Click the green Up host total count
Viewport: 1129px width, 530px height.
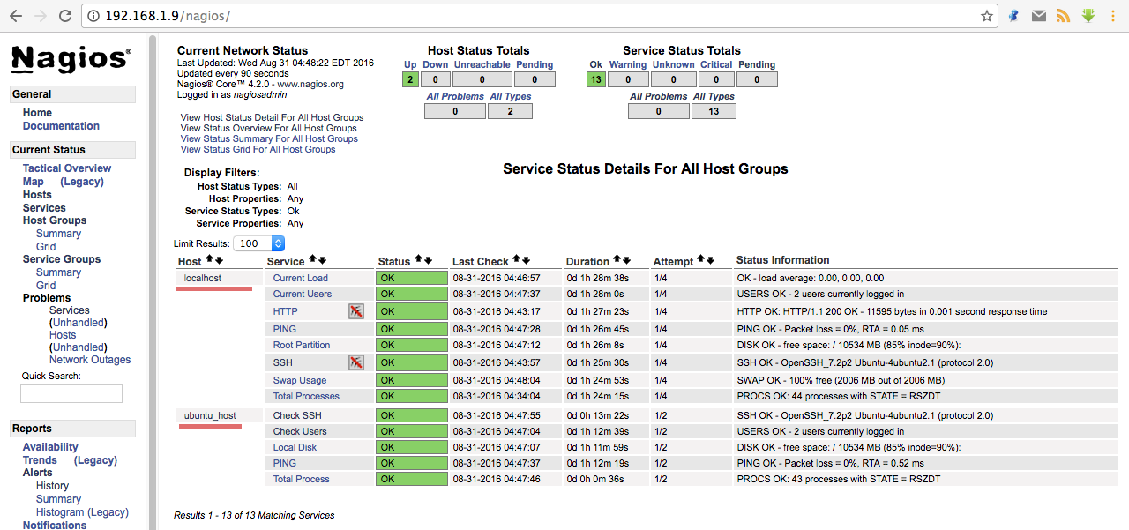pyautogui.click(x=410, y=79)
